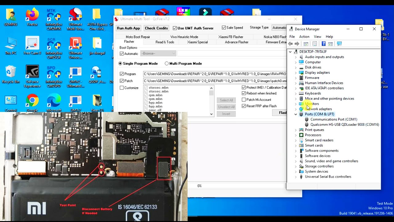Open the Action menu in Device Manager
This screenshot has height=222, width=394.
[x=304, y=37]
